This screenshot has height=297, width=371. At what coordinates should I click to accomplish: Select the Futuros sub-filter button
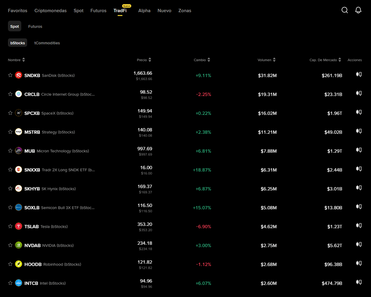35,26
